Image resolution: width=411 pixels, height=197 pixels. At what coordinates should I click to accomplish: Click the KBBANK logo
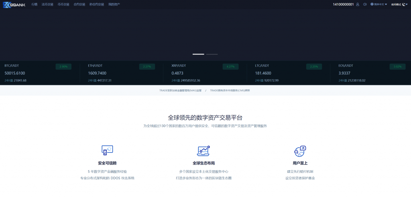(x=14, y=4)
